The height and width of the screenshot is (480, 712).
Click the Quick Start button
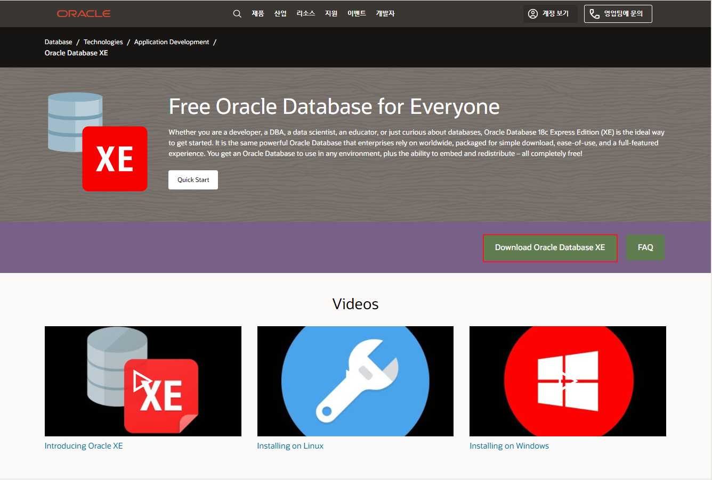pyautogui.click(x=193, y=180)
